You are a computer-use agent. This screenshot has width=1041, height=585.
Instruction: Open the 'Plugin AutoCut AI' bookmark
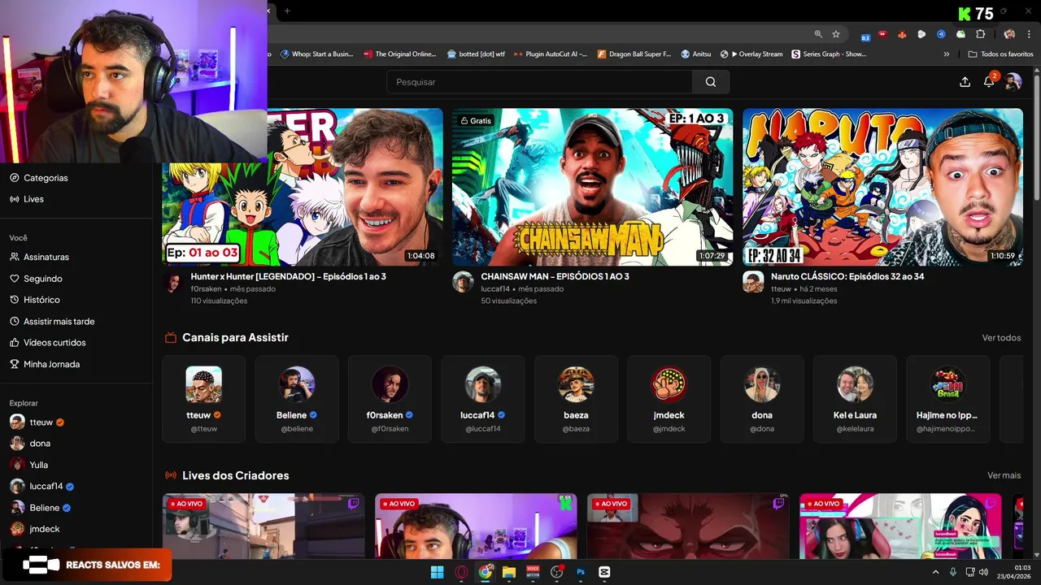point(551,54)
